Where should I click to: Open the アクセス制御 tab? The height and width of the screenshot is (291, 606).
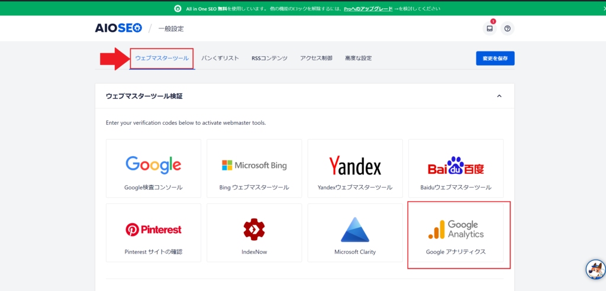tap(316, 59)
